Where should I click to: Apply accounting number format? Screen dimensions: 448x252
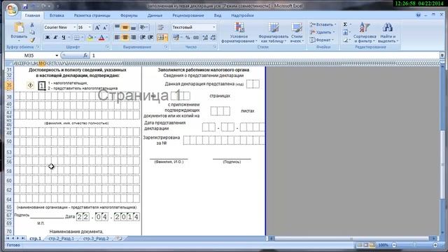point(176,37)
